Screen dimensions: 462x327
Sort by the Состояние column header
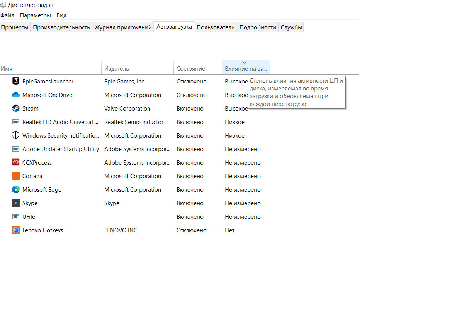[x=198, y=68]
